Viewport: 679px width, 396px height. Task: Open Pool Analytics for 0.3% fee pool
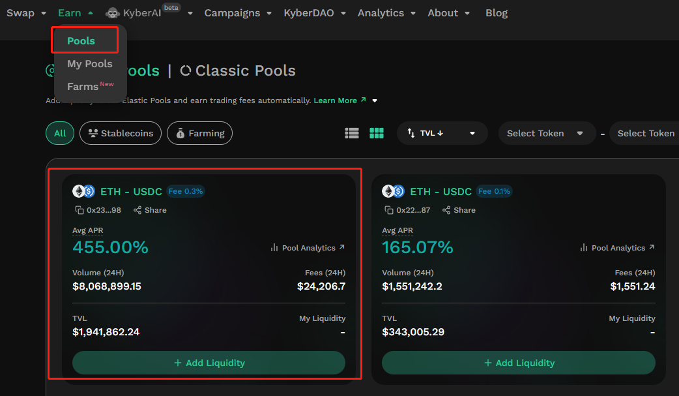click(x=308, y=248)
